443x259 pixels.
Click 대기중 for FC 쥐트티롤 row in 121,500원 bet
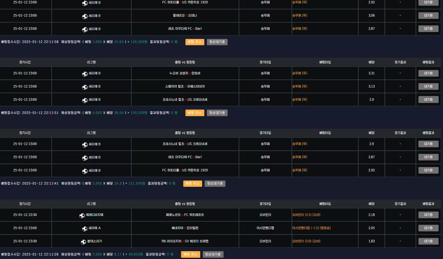click(x=428, y=170)
